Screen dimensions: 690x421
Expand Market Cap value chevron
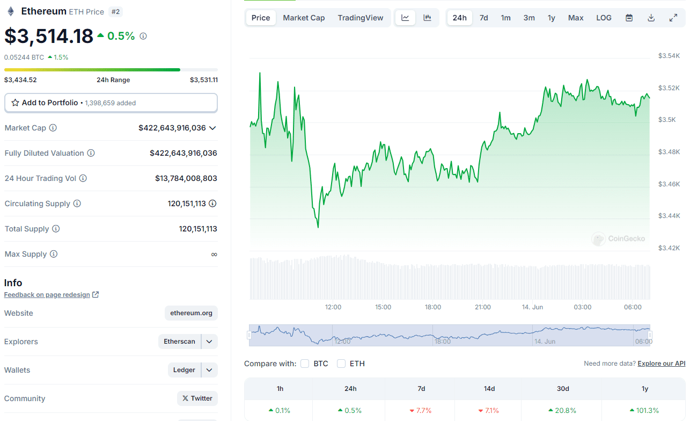(x=212, y=128)
